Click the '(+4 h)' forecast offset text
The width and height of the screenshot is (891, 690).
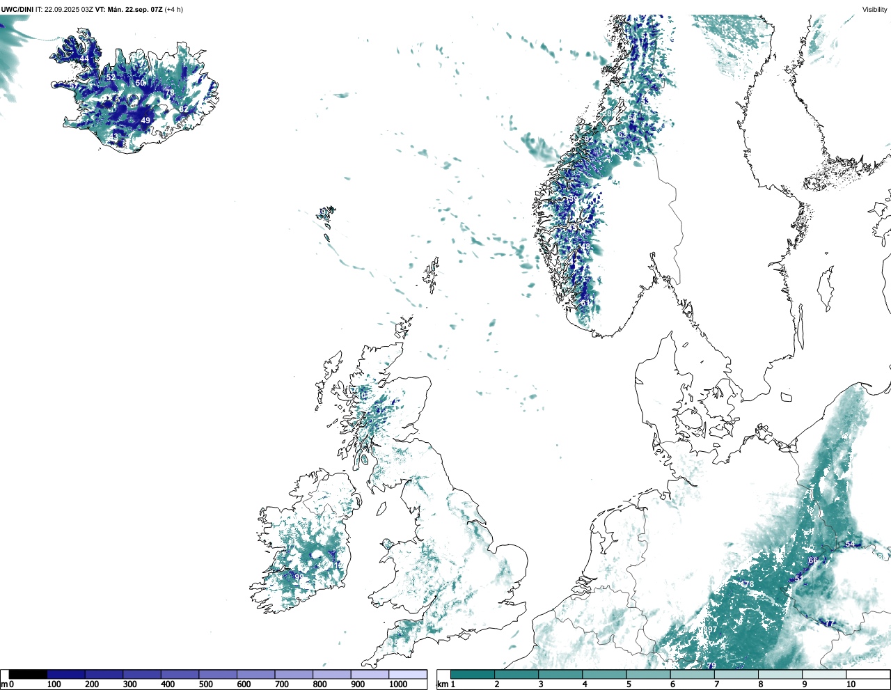click(174, 10)
